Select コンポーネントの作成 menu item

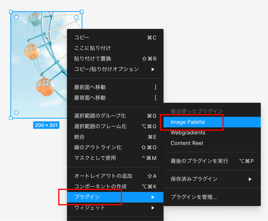tap(115, 186)
